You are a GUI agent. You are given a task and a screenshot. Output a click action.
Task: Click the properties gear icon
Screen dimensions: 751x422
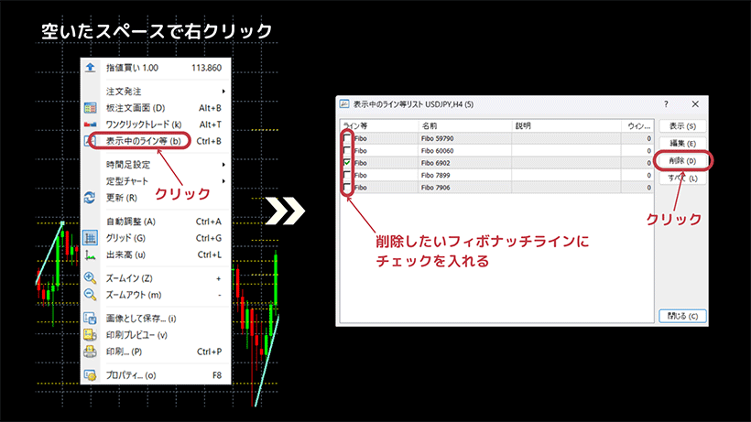point(90,375)
